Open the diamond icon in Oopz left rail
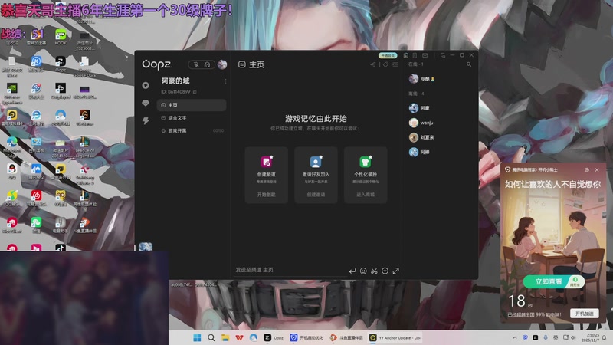 (146, 103)
